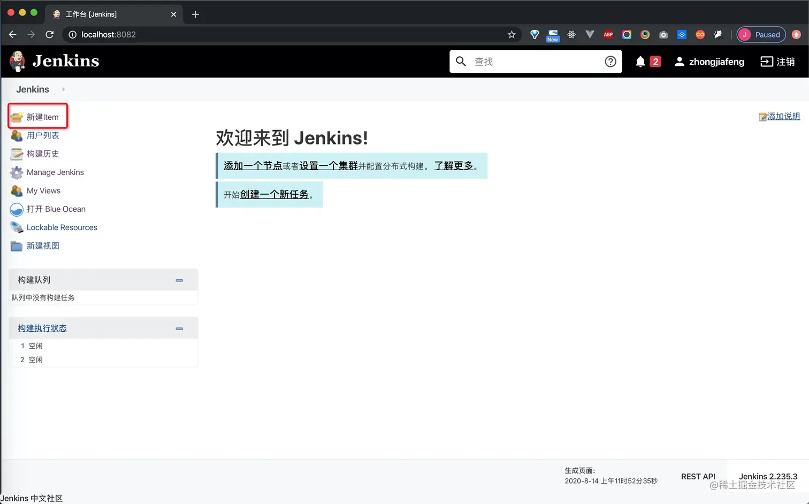The height and width of the screenshot is (504, 809).
Task: Reload the page with the refresh icon
Action: click(x=50, y=35)
